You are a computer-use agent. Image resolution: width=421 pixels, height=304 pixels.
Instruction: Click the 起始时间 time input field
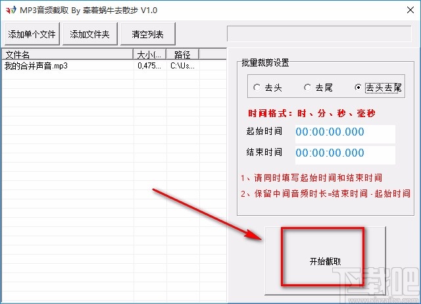(x=345, y=134)
